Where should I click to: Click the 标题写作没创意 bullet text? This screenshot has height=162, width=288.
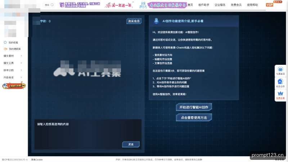163,59
